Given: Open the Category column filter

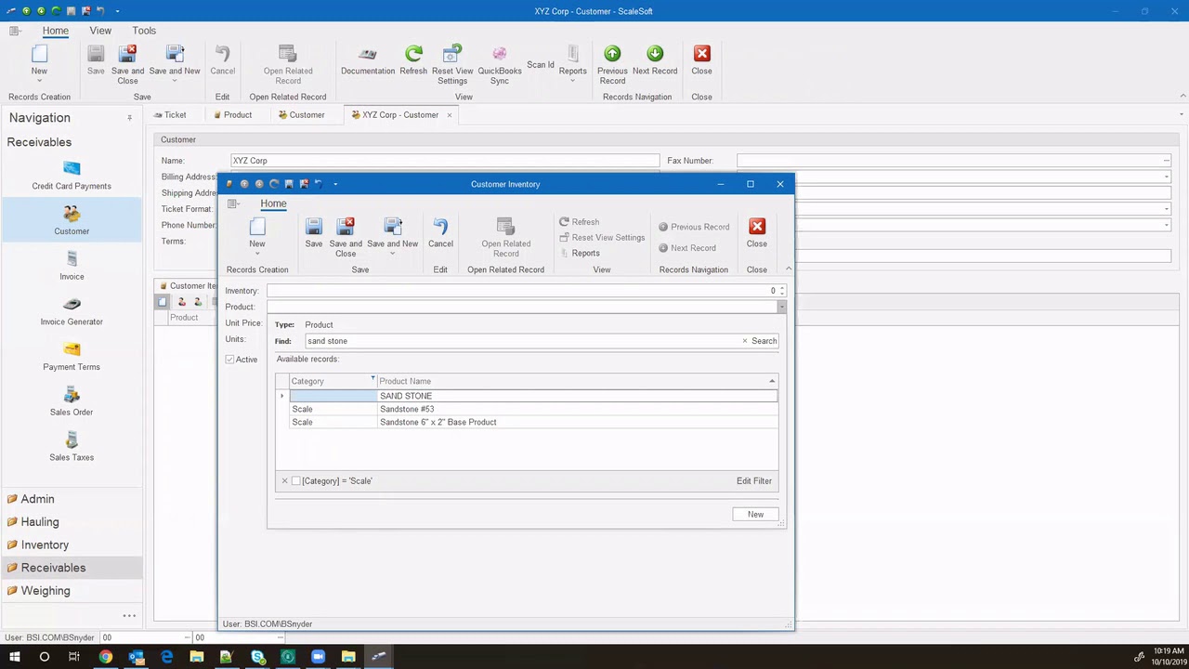Looking at the screenshot, I should click(373, 378).
